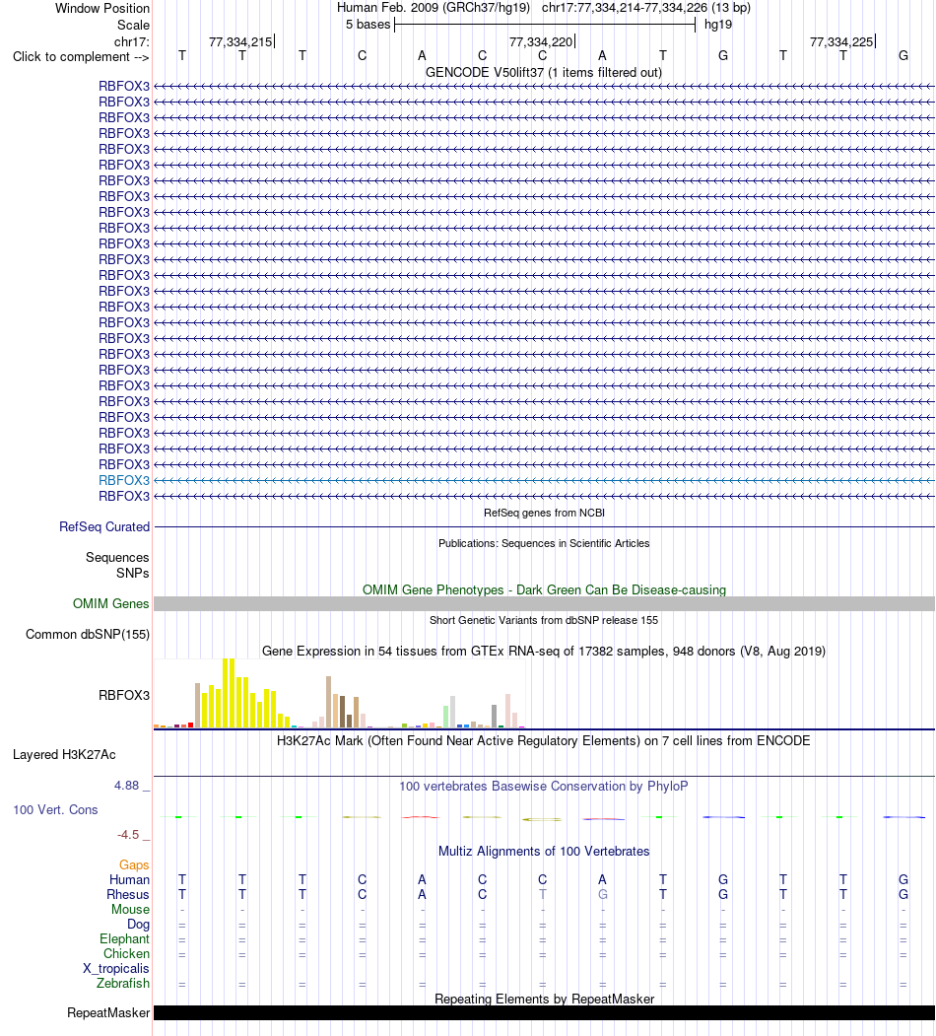Select the Chicken alignment row label
This screenshot has width=936, height=1036.
(x=126, y=953)
